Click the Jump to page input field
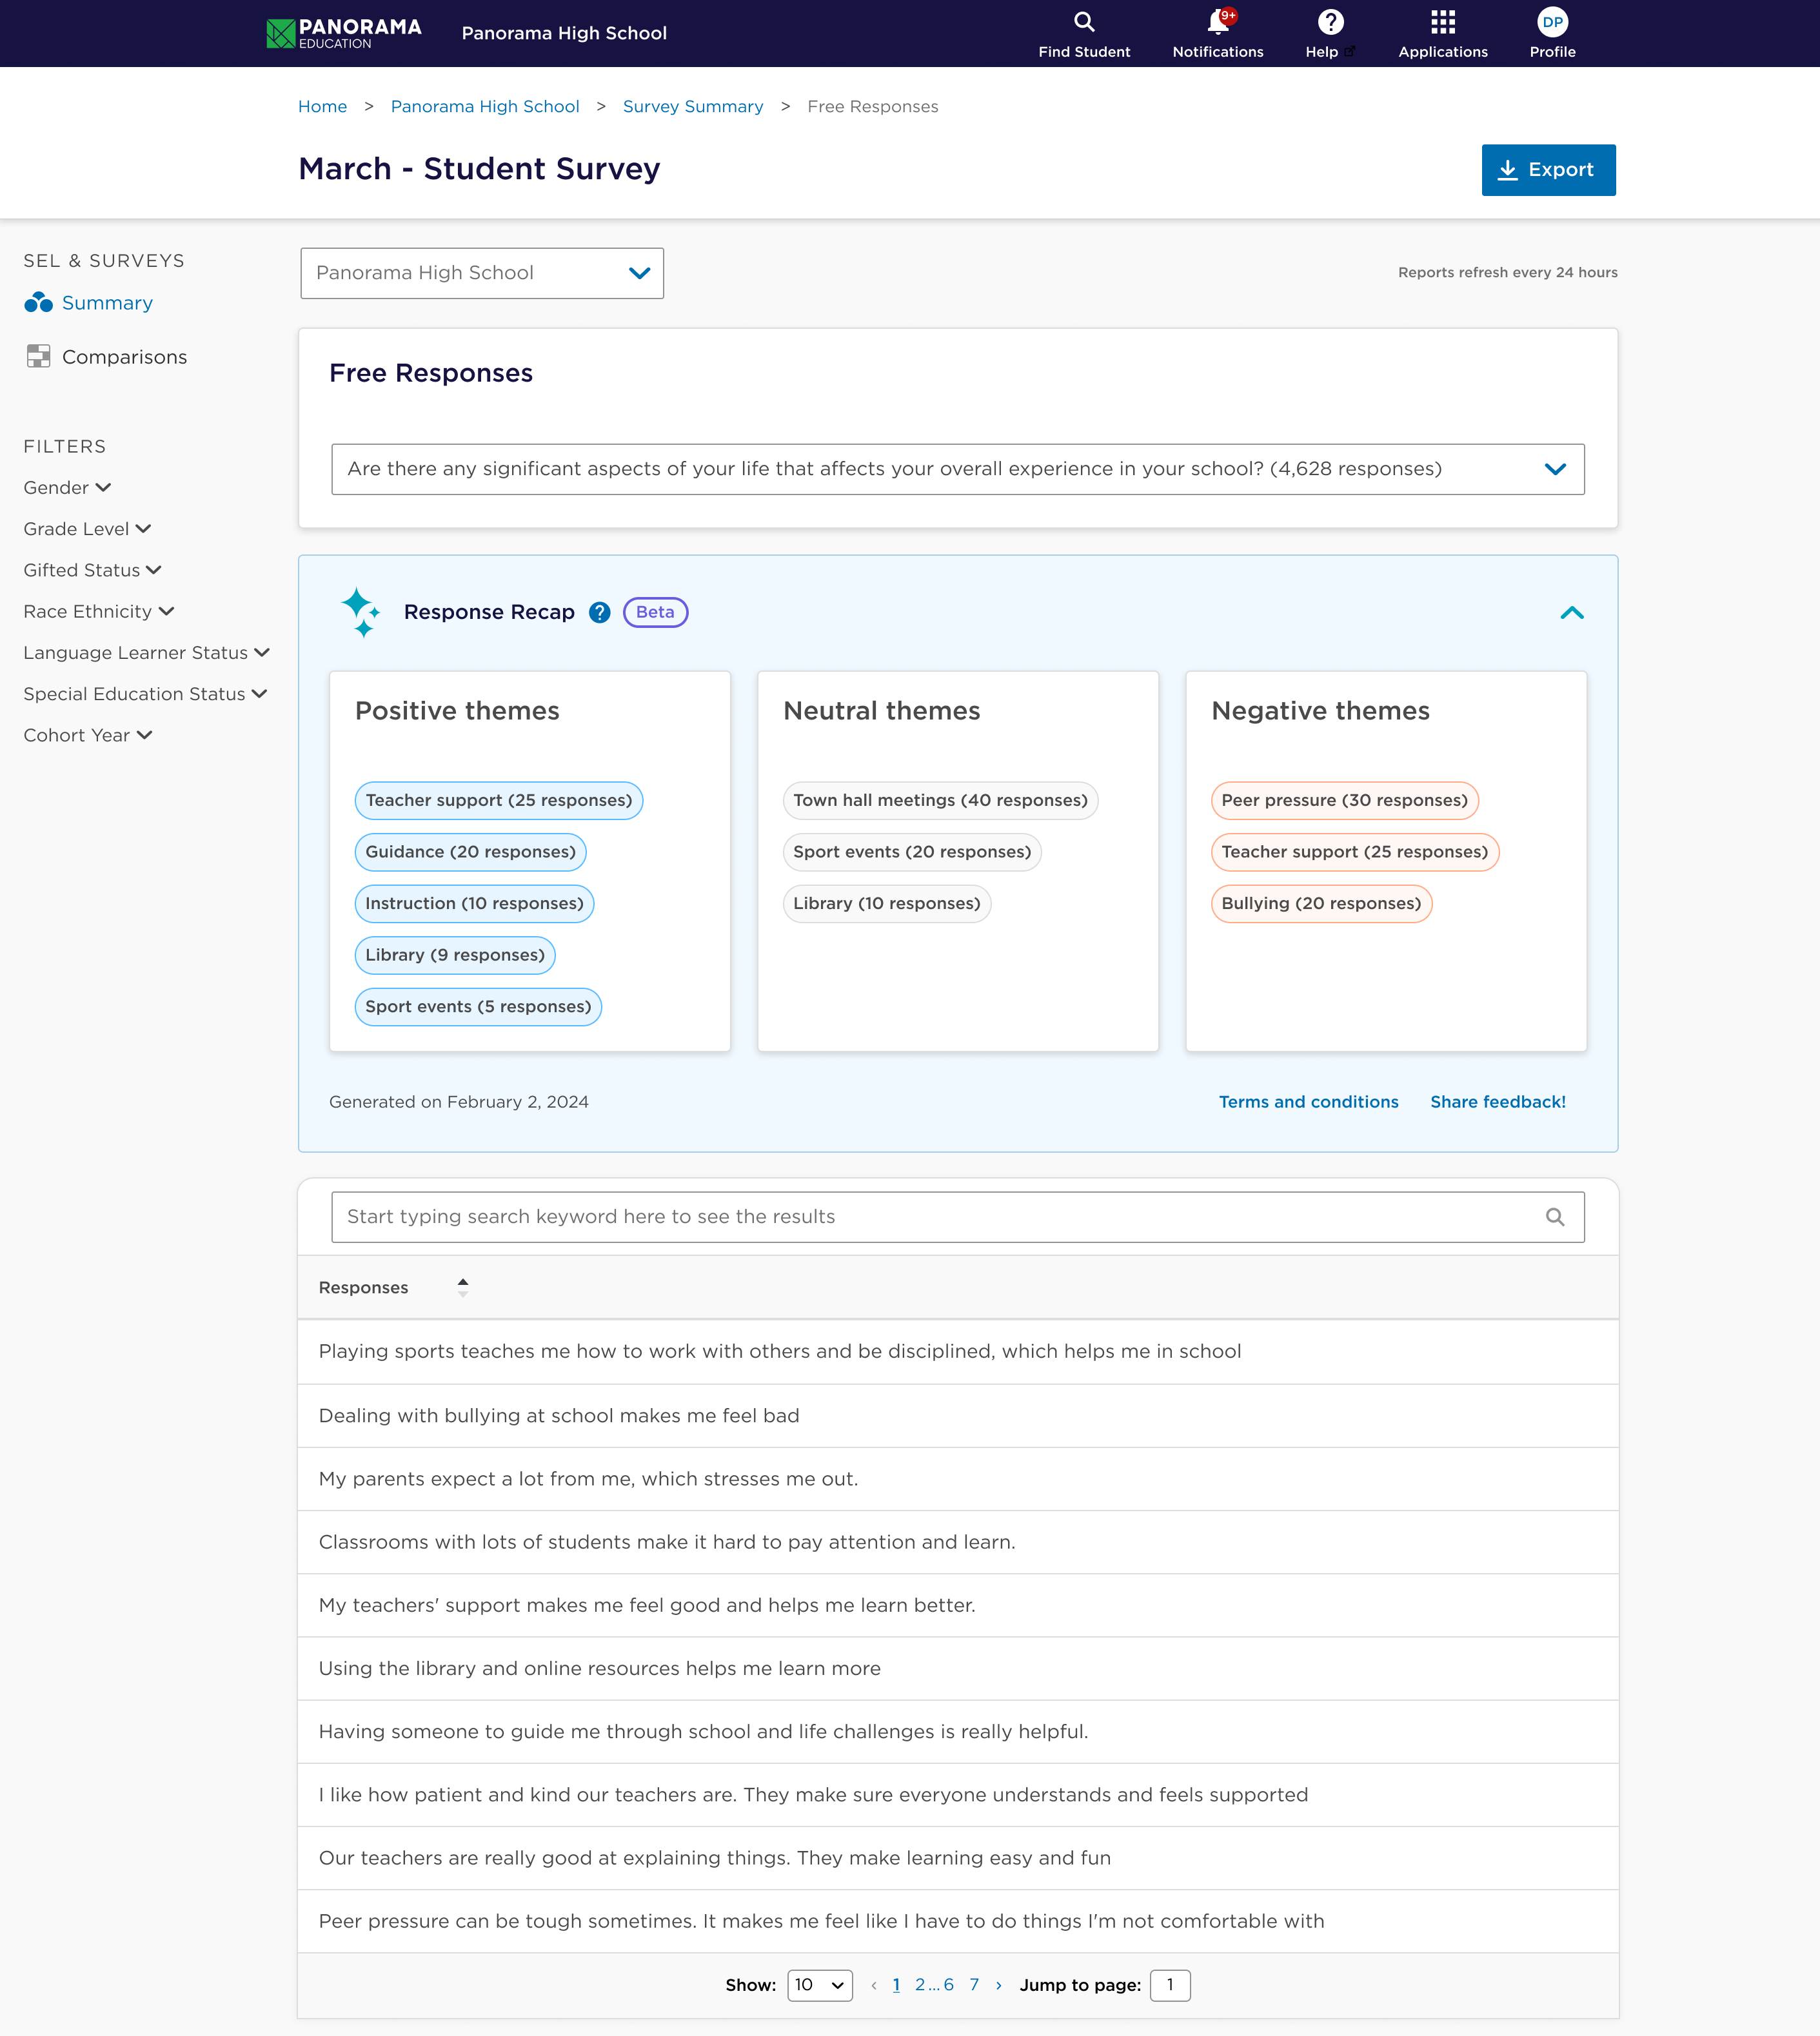1820x2036 pixels. [1170, 1985]
